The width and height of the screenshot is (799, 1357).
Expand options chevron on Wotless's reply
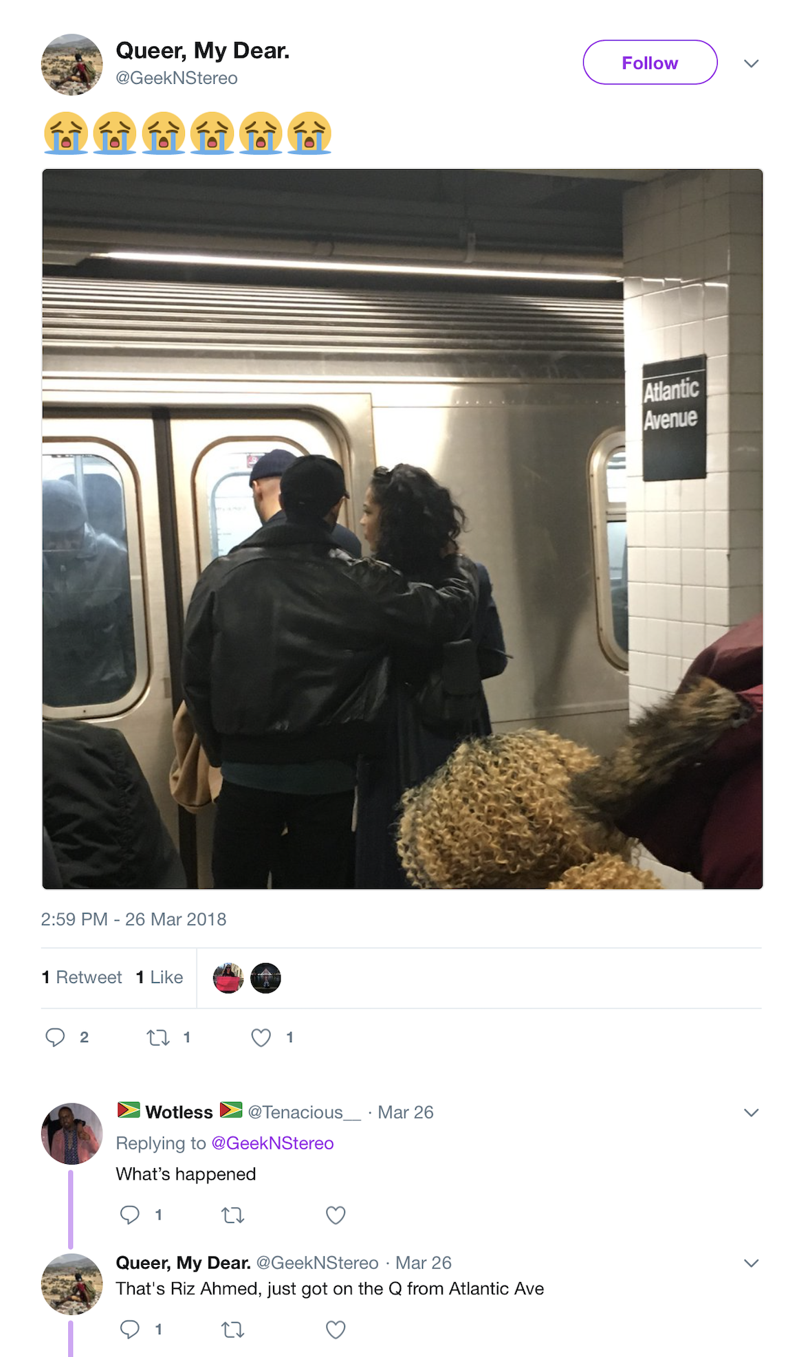[752, 1112]
